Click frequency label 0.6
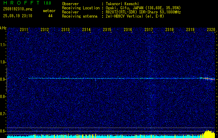 pyautogui.click(x=3, y=131)
